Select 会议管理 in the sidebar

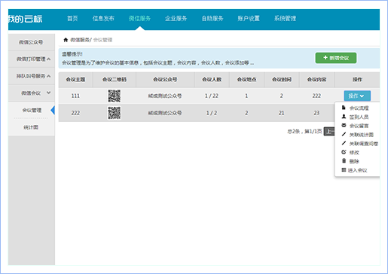click(x=32, y=110)
